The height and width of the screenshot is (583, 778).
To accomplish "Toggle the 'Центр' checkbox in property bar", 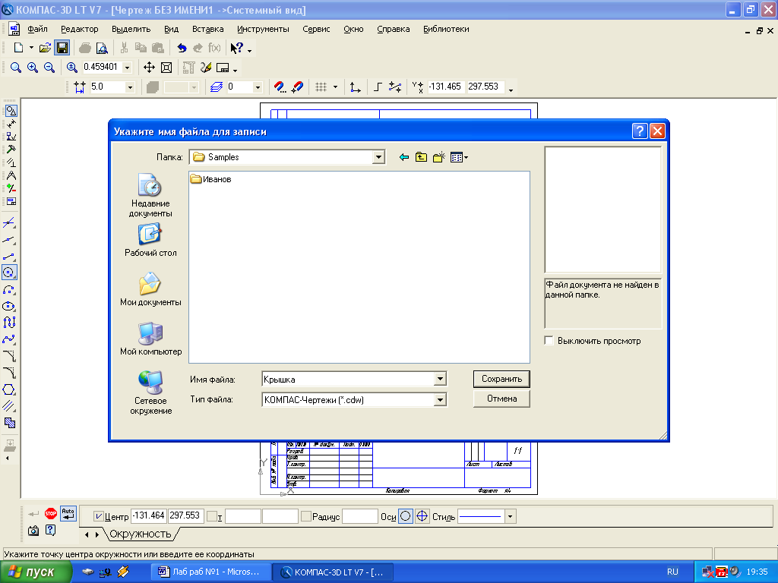I will 99,516.
